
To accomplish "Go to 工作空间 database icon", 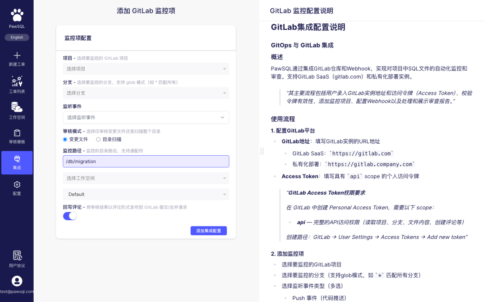I will coord(17,107).
